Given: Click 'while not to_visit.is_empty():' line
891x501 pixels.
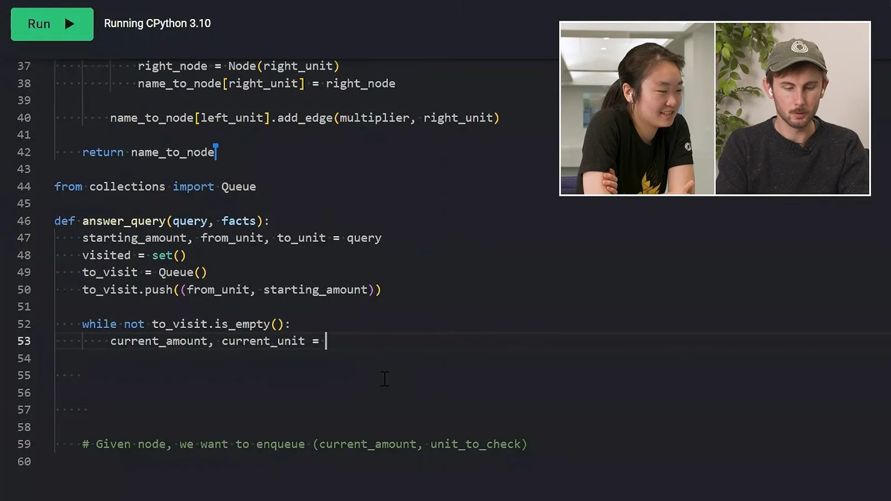Looking at the screenshot, I should tap(186, 324).
